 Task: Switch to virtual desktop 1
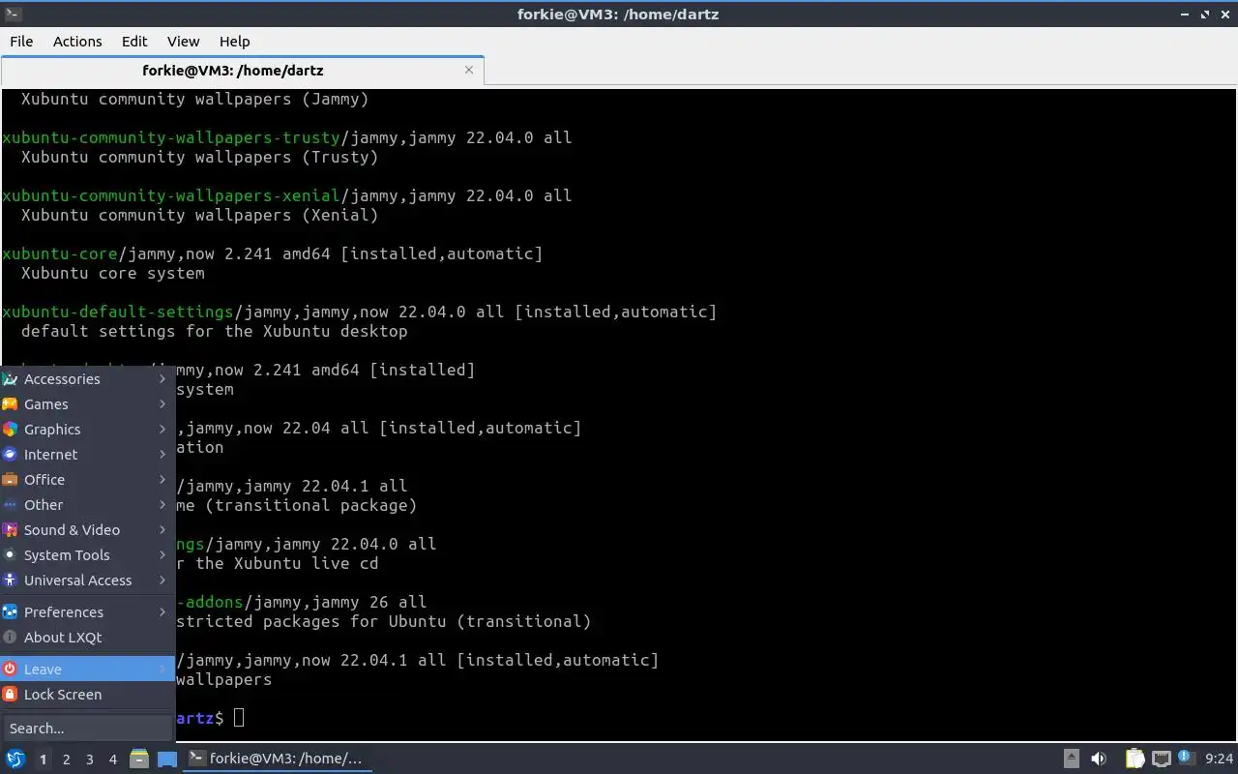pos(43,759)
